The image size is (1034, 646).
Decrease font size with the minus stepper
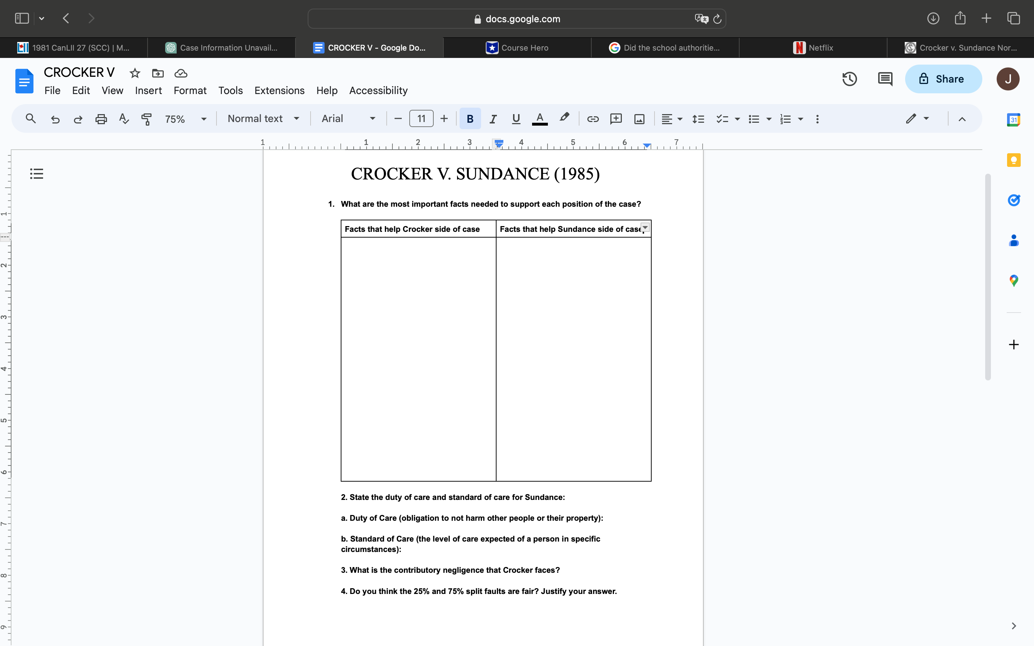397,119
